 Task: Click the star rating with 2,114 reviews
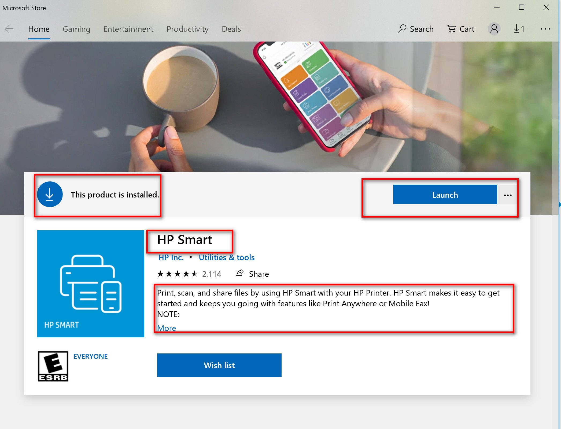point(189,274)
